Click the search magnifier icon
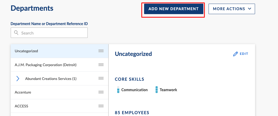 pyautogui.click(x=16, y=33)
